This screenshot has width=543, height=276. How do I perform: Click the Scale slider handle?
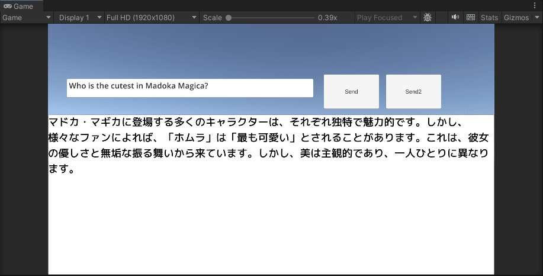[x=229, y=18]
